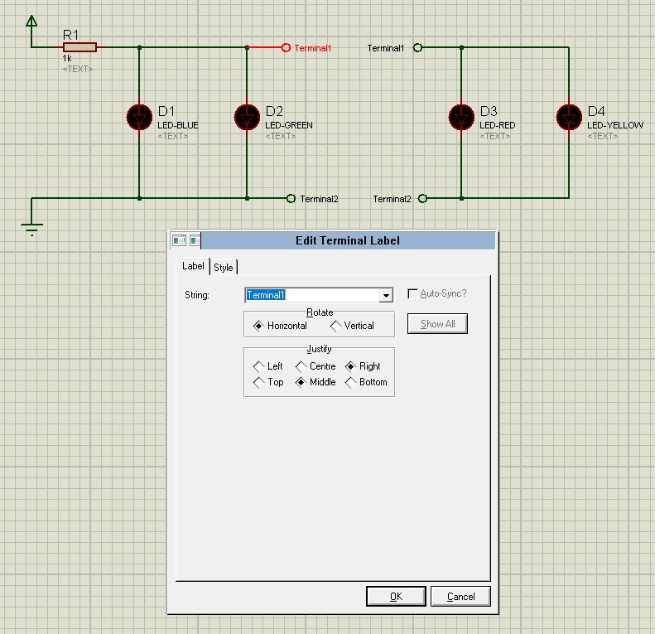Open the Label tab

[x=193, y=266]
